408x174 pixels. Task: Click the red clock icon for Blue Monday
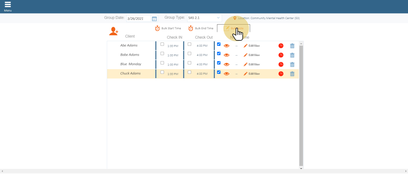[281, 65]
